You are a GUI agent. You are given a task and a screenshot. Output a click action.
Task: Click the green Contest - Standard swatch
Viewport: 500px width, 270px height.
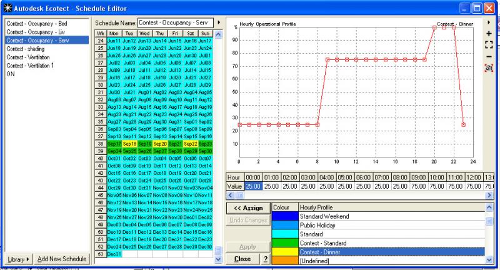point(285,243)
